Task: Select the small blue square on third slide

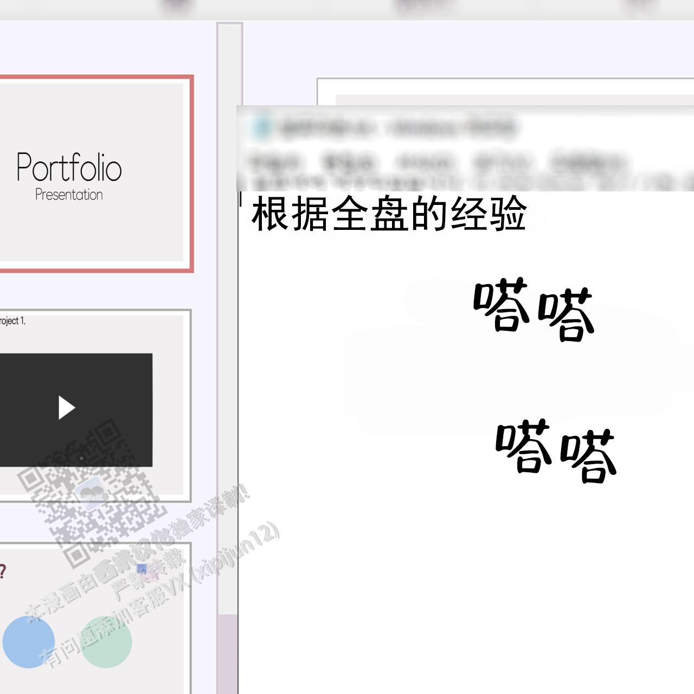Action: pos(142,569)
